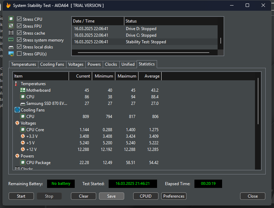Click the disk drive icon beside Stress local disks
274x208 pixels.
11,47
